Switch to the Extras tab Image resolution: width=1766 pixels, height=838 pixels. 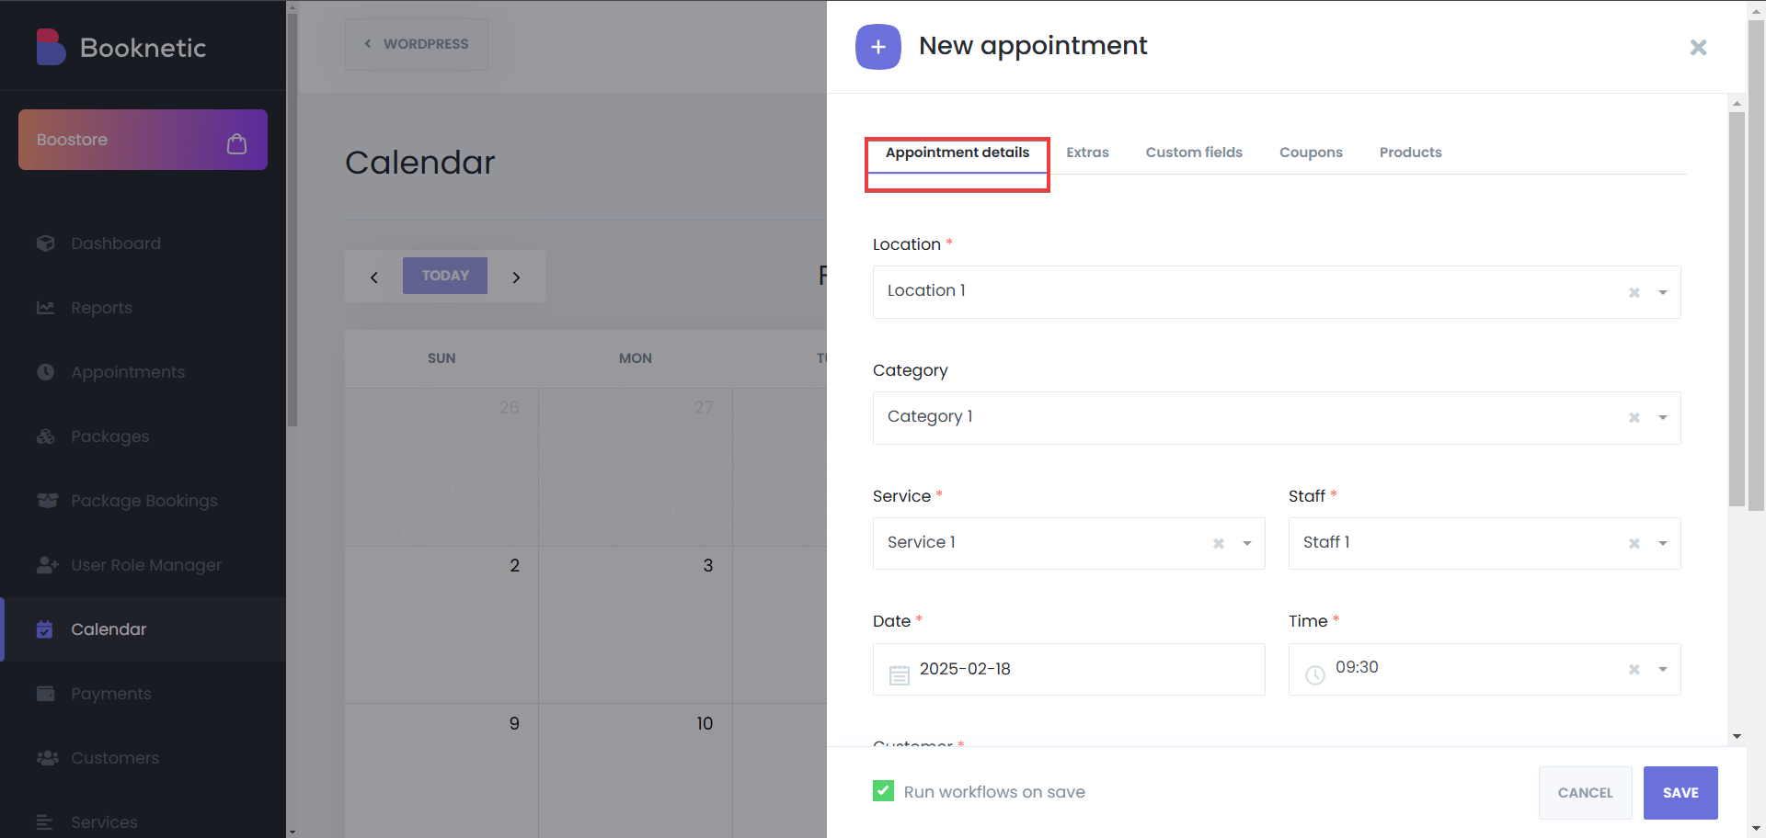(x=1087, y=153)
